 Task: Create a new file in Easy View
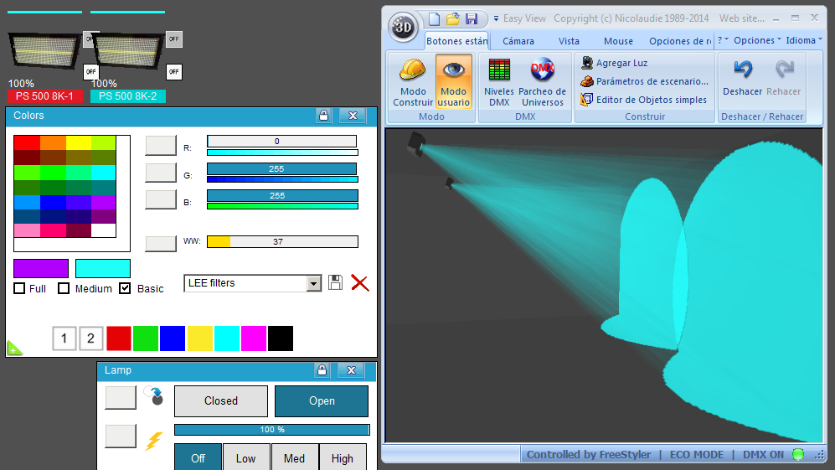pos(435,19)
